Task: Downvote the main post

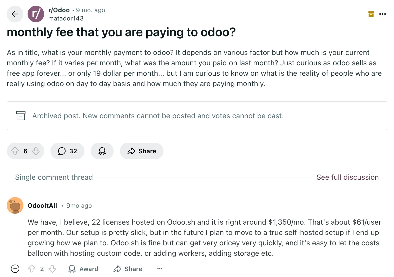Action: coord(36,151)
